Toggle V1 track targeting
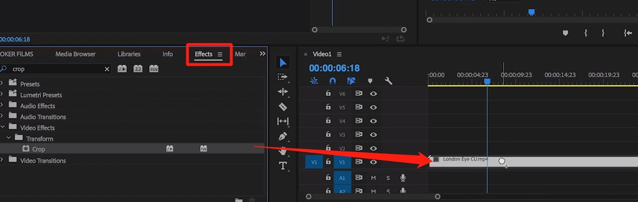Viewport: 638px width, 202px height. (342, 162)
